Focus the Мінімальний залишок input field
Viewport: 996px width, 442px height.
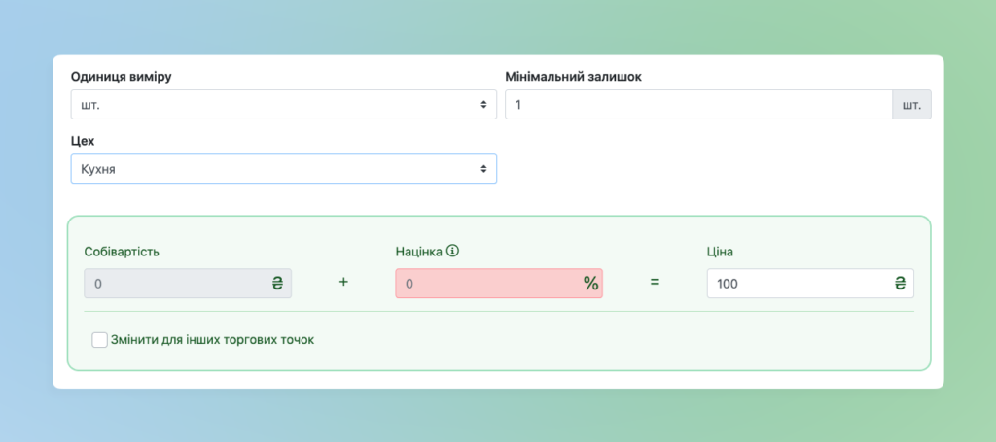coord(698,104)
